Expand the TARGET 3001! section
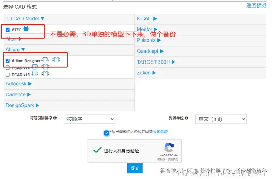272x179 pixels. click(x=156, y=62)
